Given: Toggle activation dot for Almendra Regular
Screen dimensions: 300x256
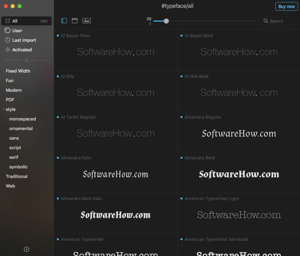Looking at the screenshot, I should coord(181,117).
